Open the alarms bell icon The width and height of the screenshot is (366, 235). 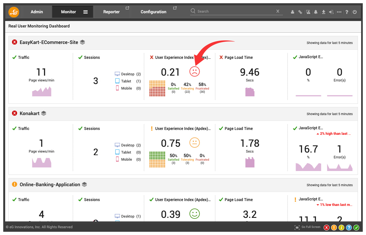(x=316, y=12)
